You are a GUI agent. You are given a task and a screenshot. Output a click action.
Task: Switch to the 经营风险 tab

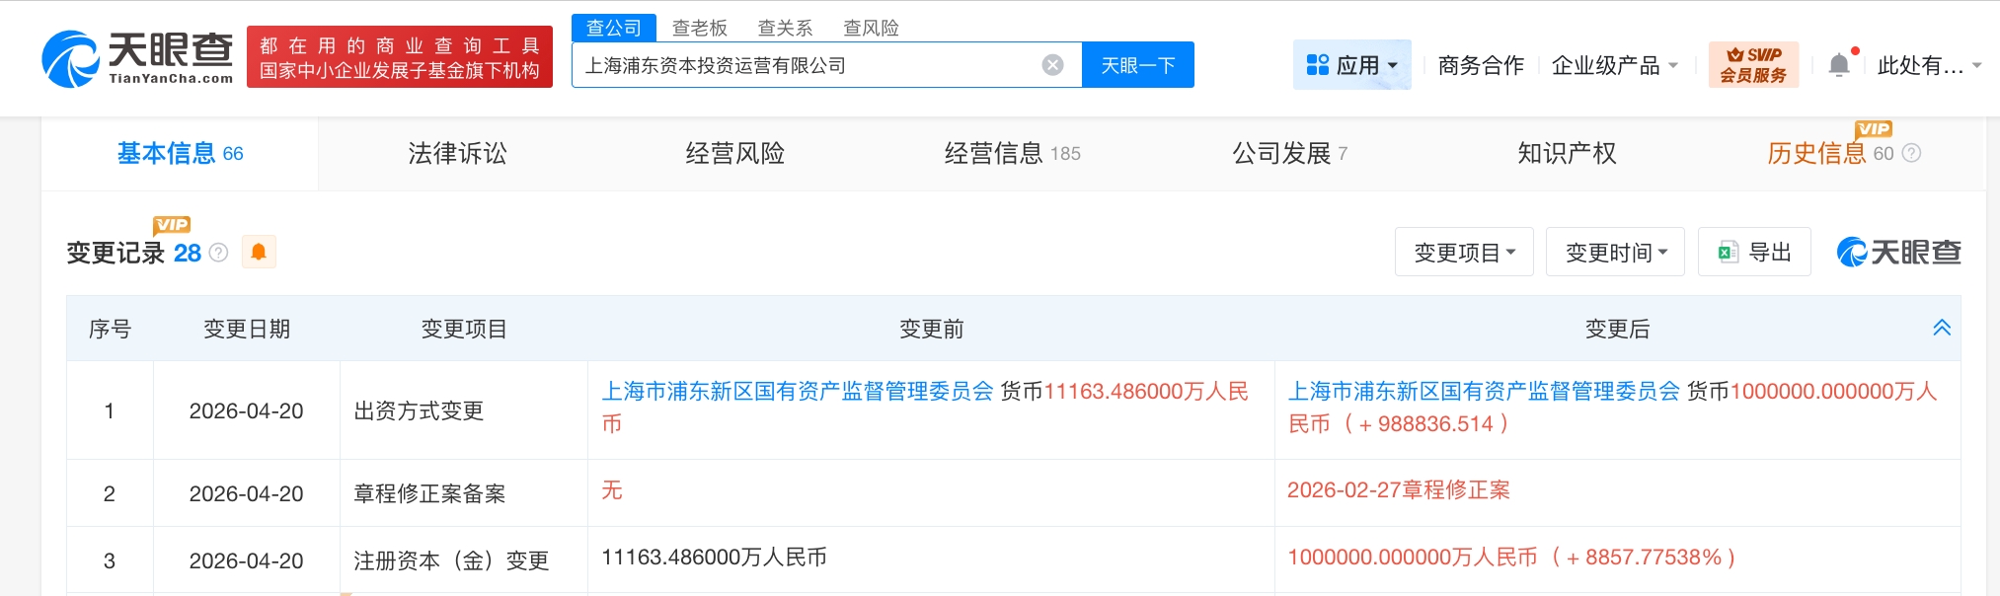coord(734,154)
